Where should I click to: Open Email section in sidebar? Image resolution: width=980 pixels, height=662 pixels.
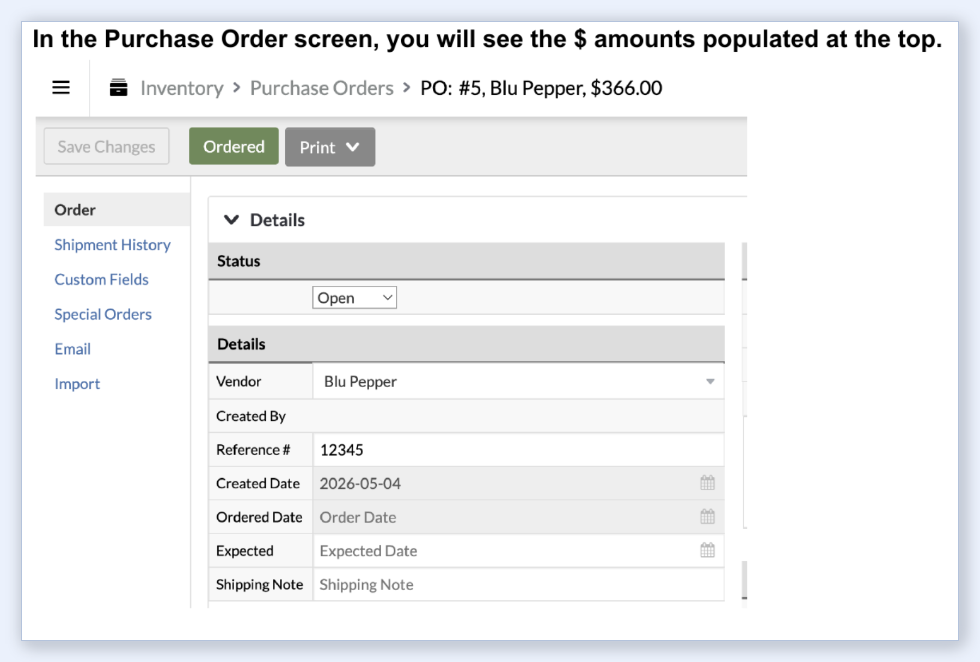click(x=72, y=349)
